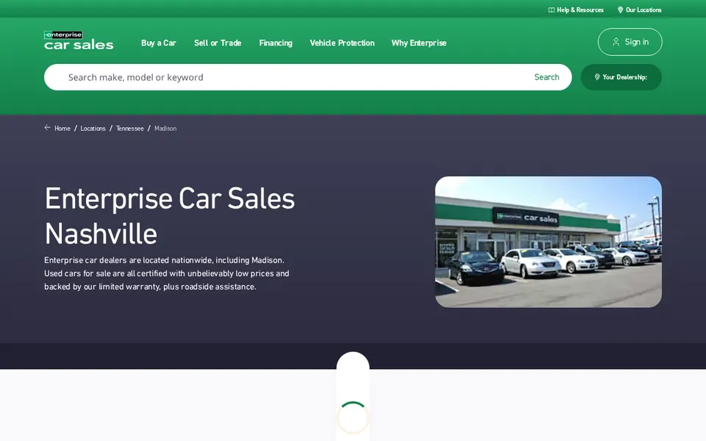This screenshot has width=706, height=441.
Task: Go to Home in breadcrumb
Action: point(62,128)
